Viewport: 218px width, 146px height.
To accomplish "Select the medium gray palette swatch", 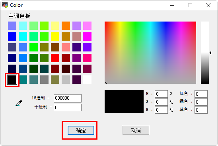I will pos(44,79).
